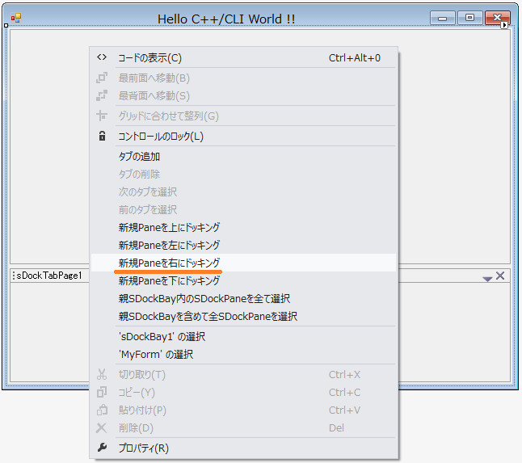Select 最前面へ移動(B) menu entry

tap(244, 78)
